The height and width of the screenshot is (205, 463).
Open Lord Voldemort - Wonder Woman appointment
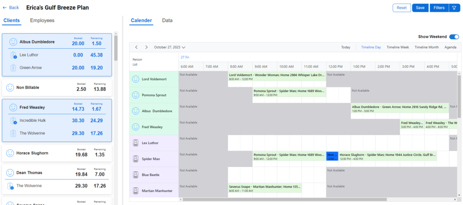coord(277,76)
